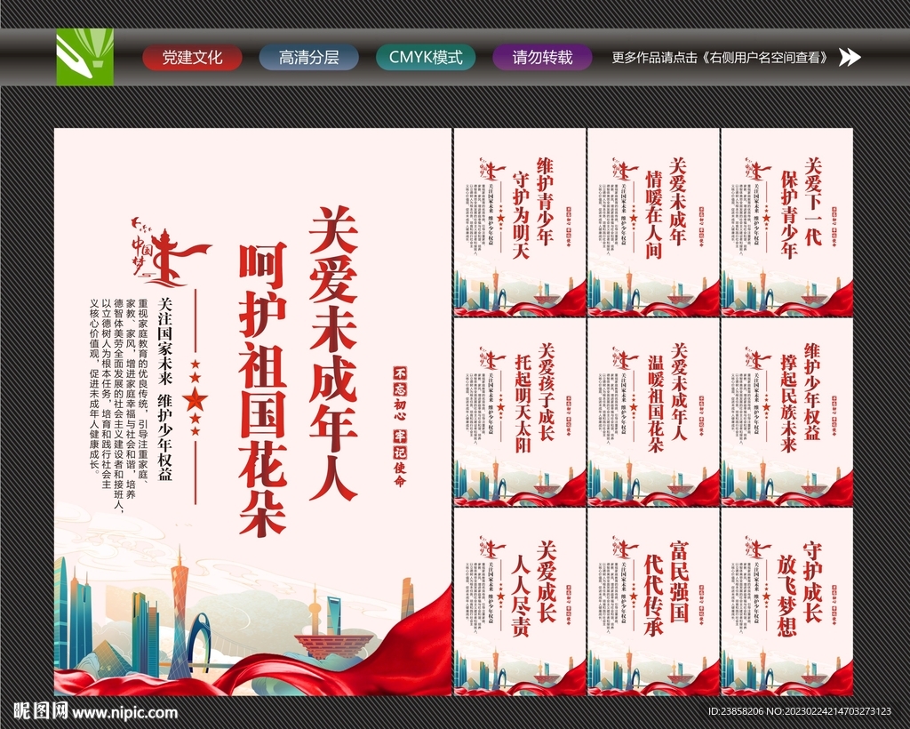This screenshot has height=729, width=910.
Task: Open the large 关爱未成年人 poster
Action: [252, 412]
